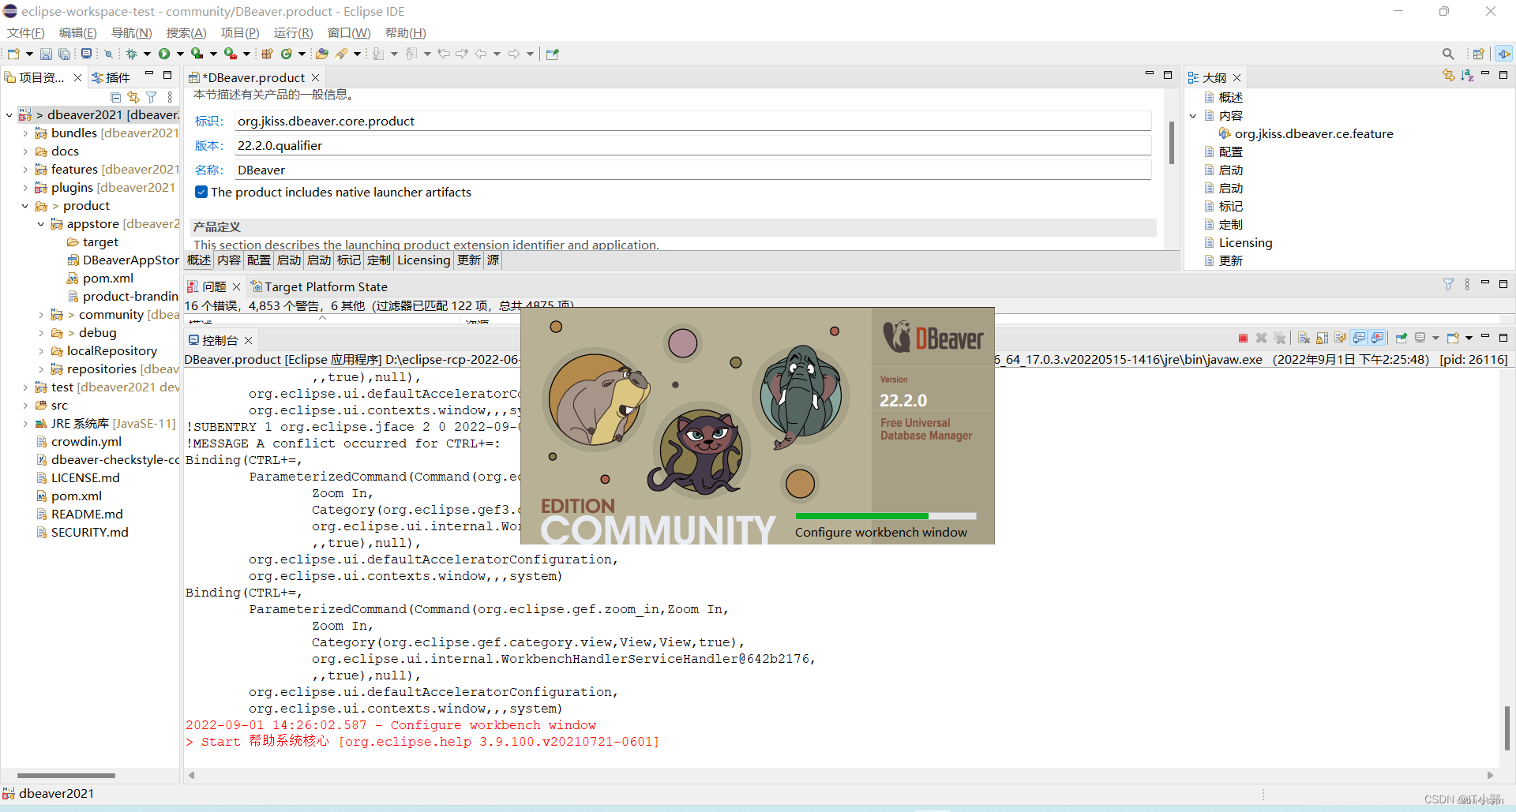Select pom.xml under appstore in tree
1516x812 pixels.
pos(108,279)
